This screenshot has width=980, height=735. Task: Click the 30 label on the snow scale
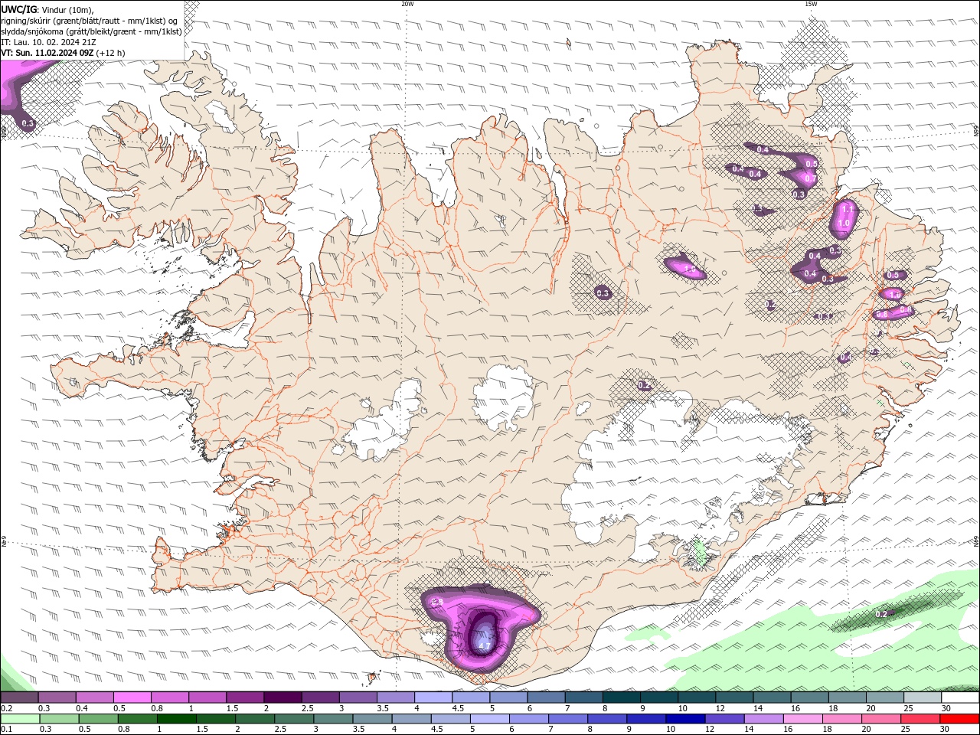pos(947,708)
